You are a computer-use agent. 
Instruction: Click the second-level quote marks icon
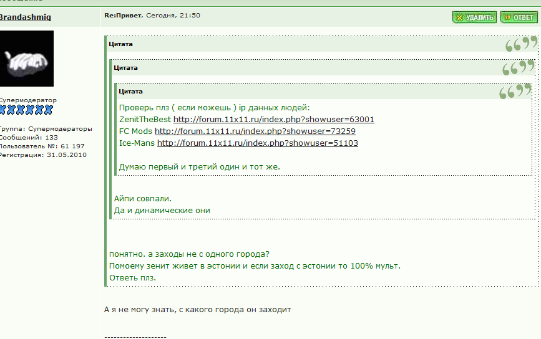click(x=519, y=67)
